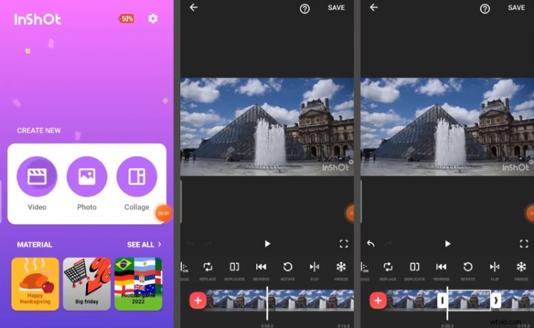Open Big friday material pack
Viewport: 534px width, 328px height.
click(87, 284)
